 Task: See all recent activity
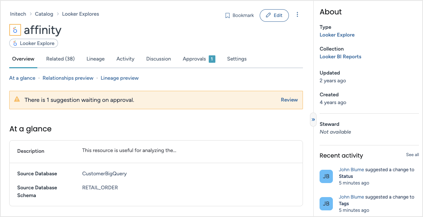point(412,155)
